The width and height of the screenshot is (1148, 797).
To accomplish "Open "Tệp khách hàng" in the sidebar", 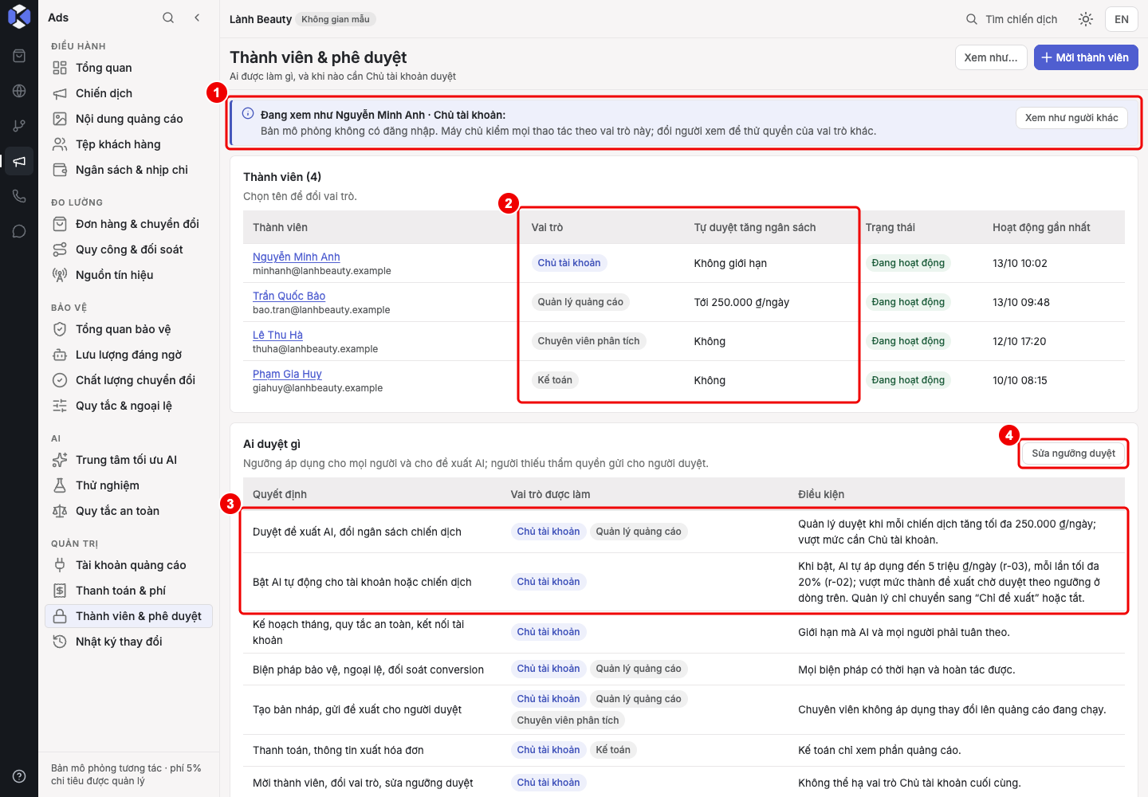I will click(x=129, y=144).
